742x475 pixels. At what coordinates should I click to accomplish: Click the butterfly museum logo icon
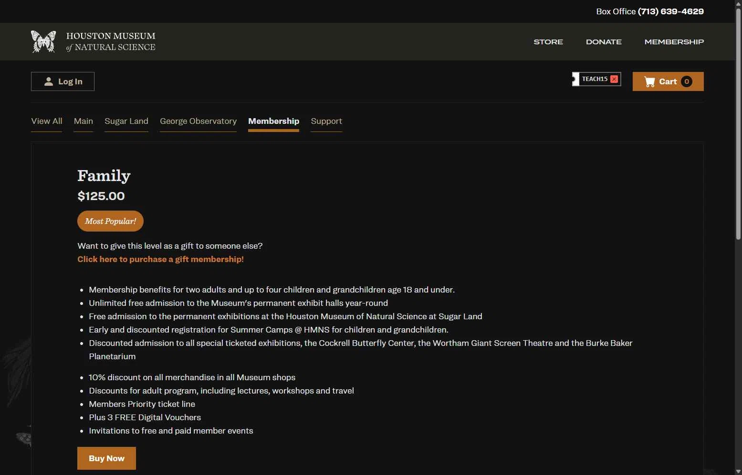pyautogui.click(x=43, y=41)
